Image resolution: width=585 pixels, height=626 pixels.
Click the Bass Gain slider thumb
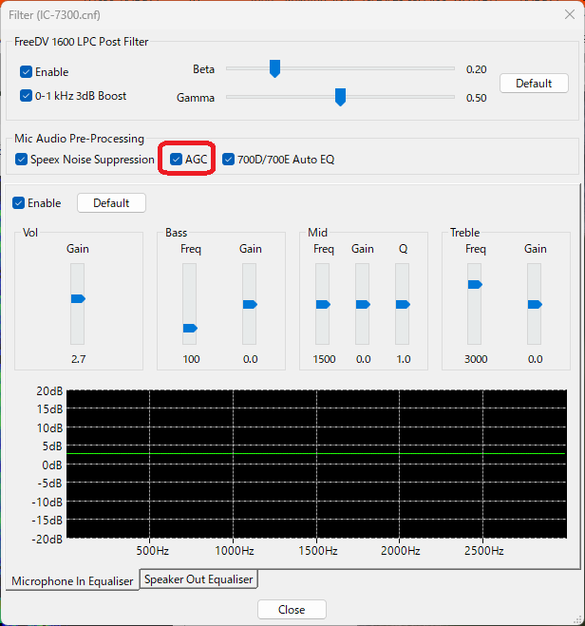(250, 305)
